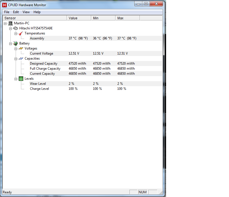Collapse the Battery node
This screenshot has height=197, width=229.
(x=10, y=44)
